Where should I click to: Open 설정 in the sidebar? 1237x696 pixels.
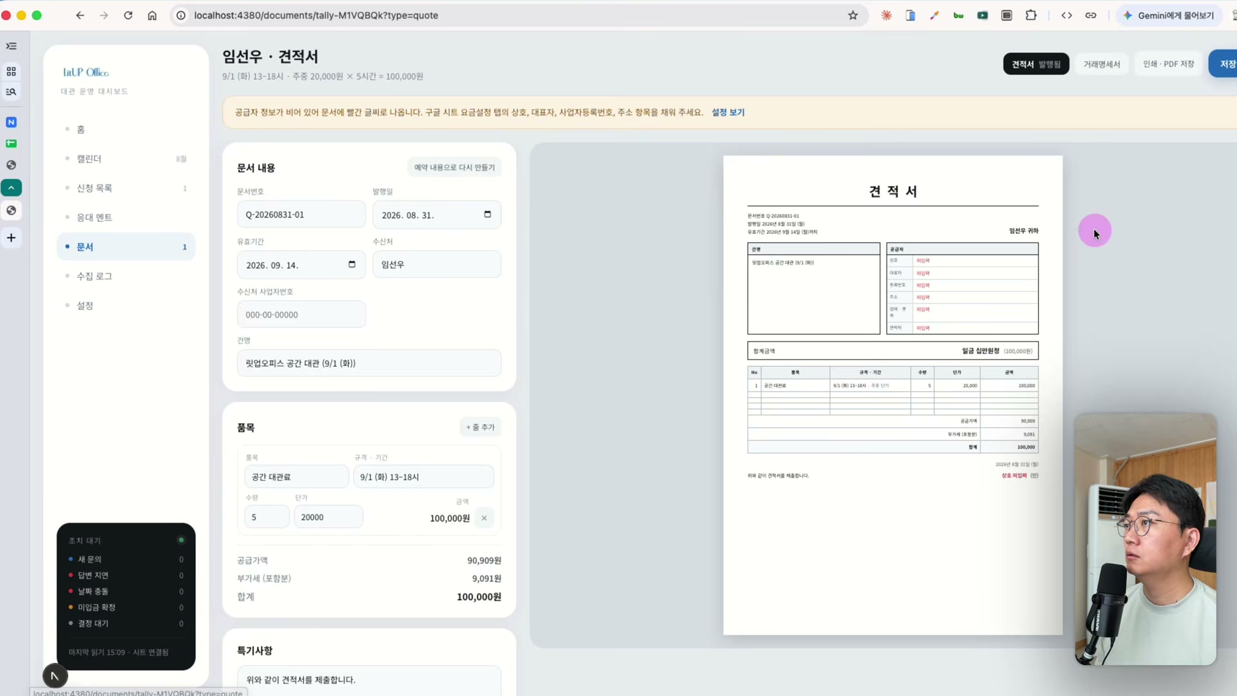(x=126, y=305)
